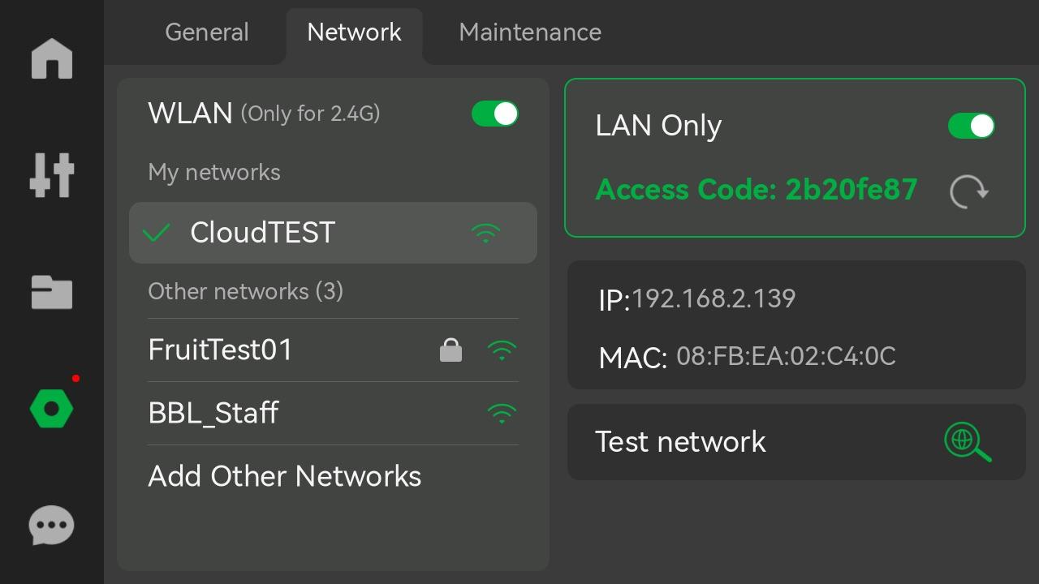Click the lock icon beside FruitTest01

coord(451,350)
